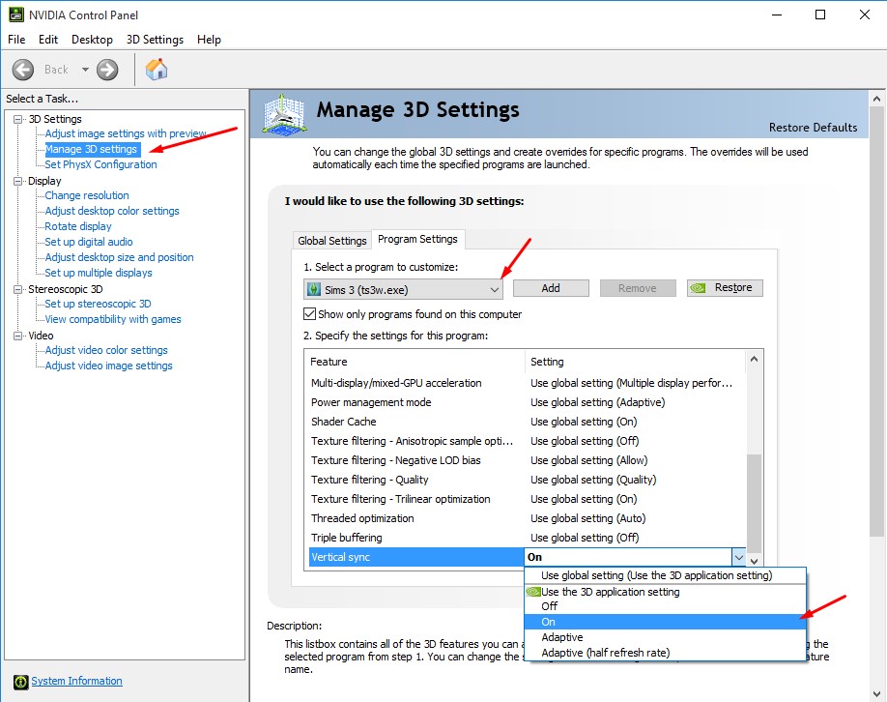Open Set up stereoscopic 3D
Image resolution: width=887 pixels, height=702 pixels.
coord(98,304)
